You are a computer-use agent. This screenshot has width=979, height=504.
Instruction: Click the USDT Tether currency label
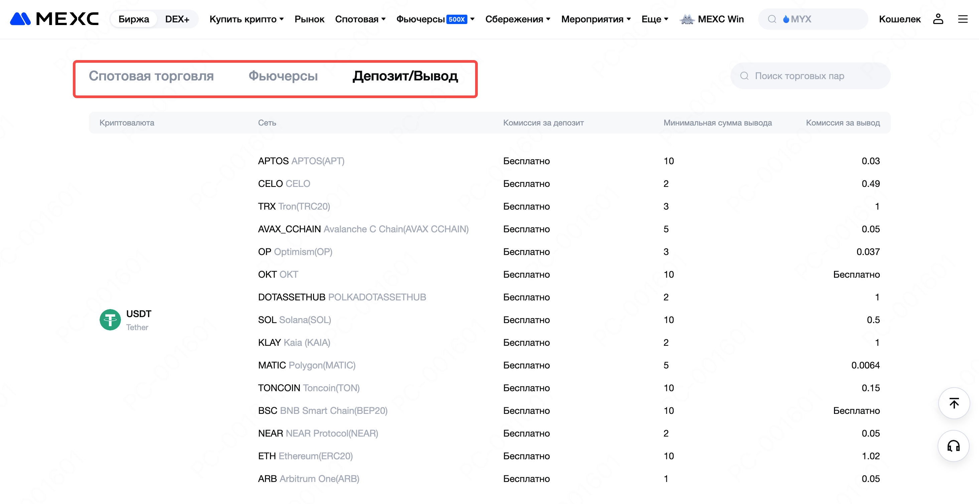tap(139, 320)
